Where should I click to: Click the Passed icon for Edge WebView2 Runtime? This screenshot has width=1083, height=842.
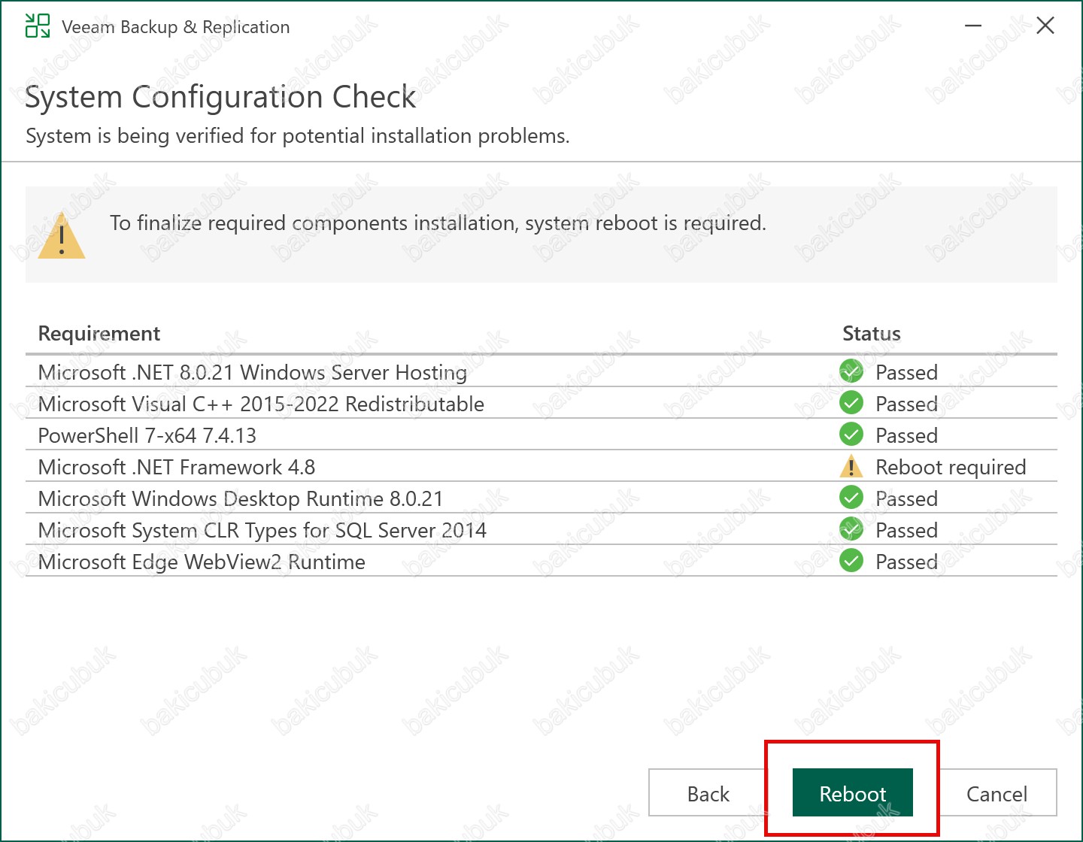851,562
